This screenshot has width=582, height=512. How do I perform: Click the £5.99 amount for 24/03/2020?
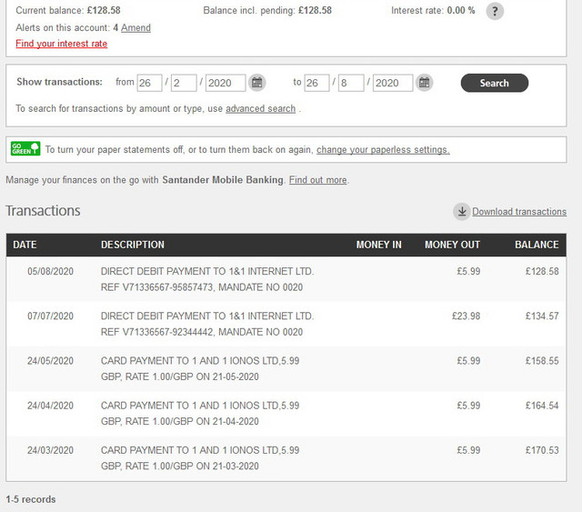[469, 450]
